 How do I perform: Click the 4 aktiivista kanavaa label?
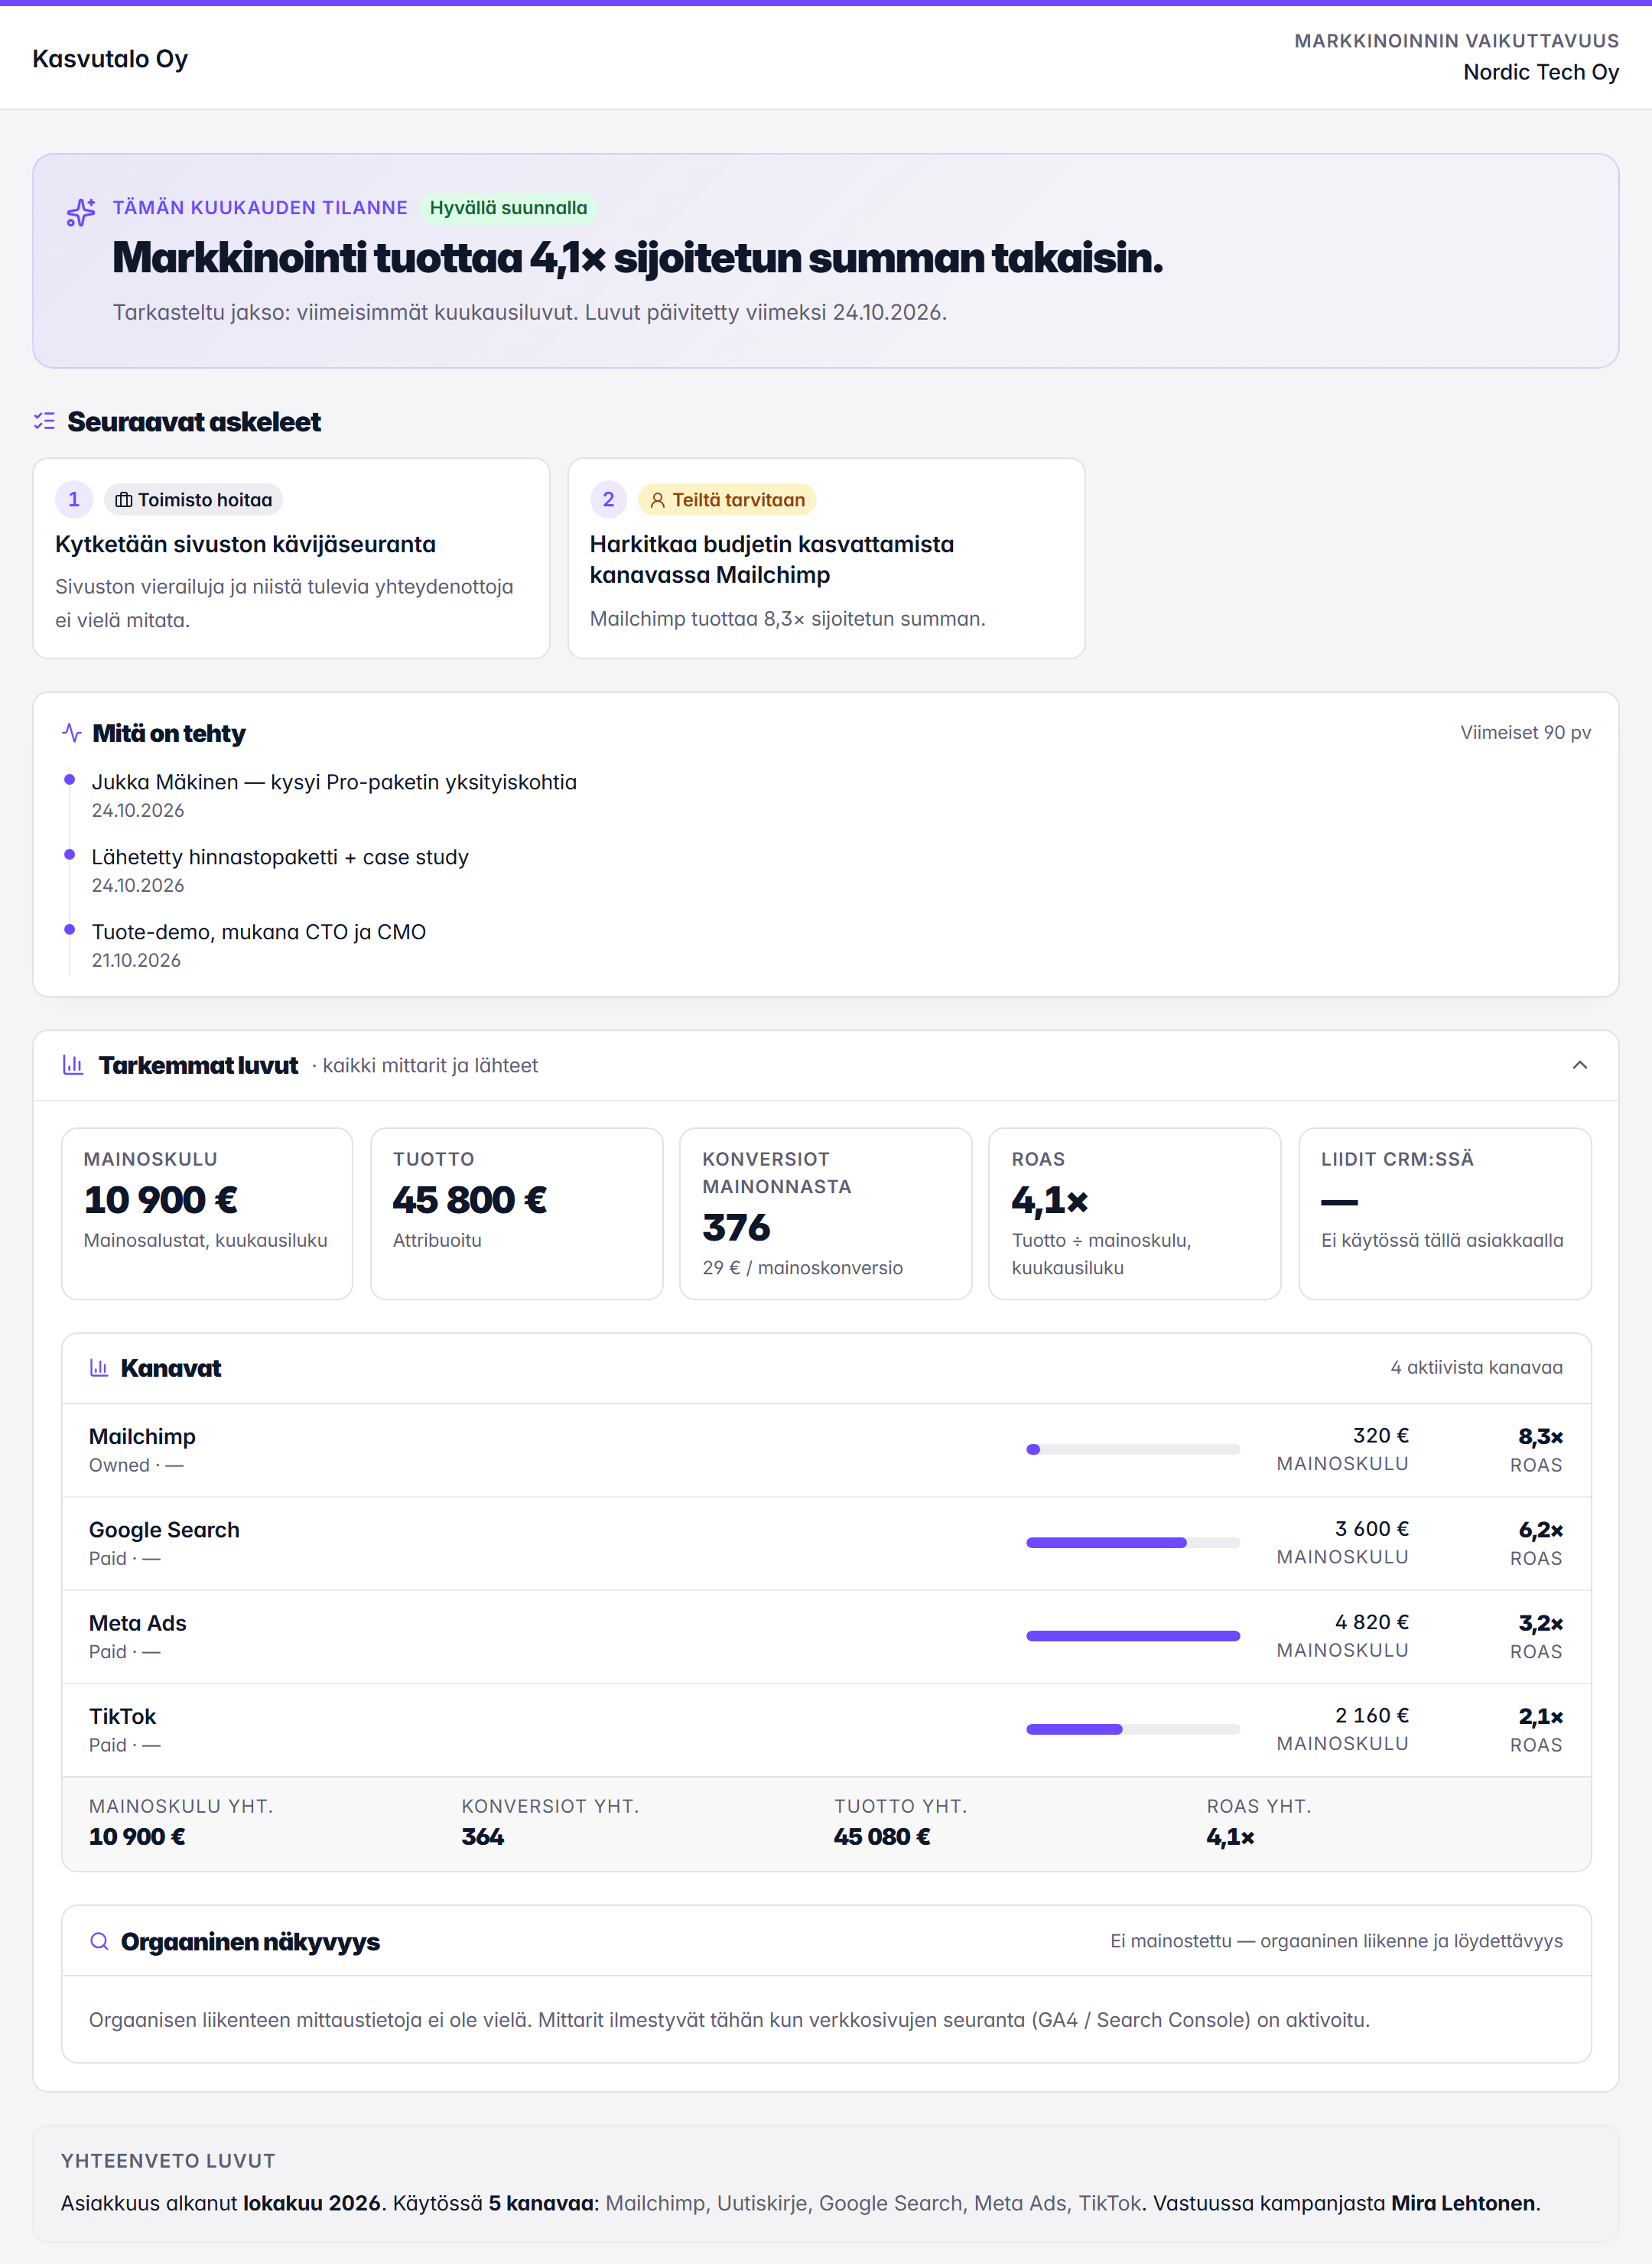tap(1476, 1367)
